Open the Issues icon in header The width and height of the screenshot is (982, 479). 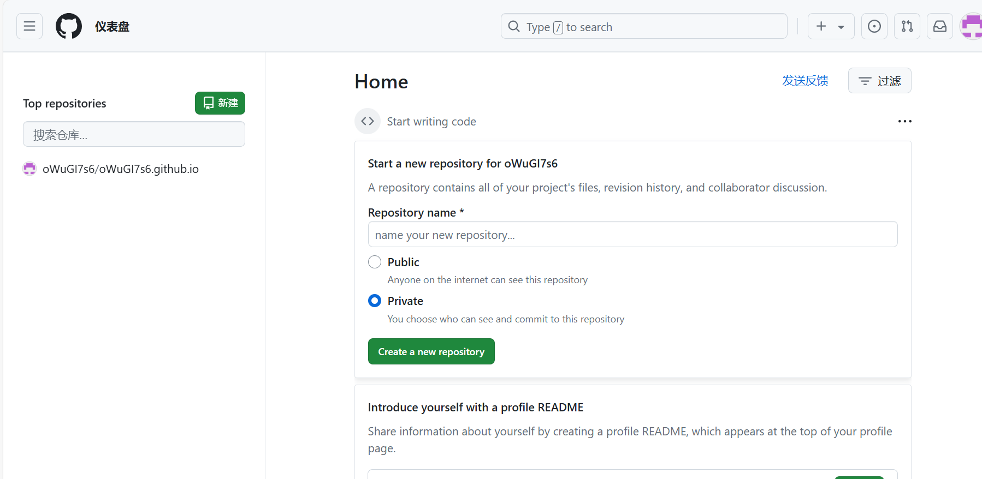pyautogui.click(x=874, y=26)
